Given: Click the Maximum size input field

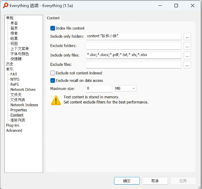Looking at the screenshot, I should pos(99,88).
